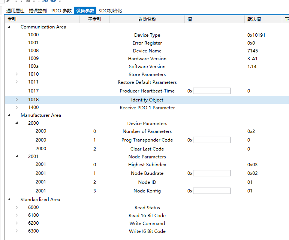Viewport: 289px width, 240px height.
Task: Expand the 1400 Receive PDO 1 Parameter
Action: (x=16, y=107)
